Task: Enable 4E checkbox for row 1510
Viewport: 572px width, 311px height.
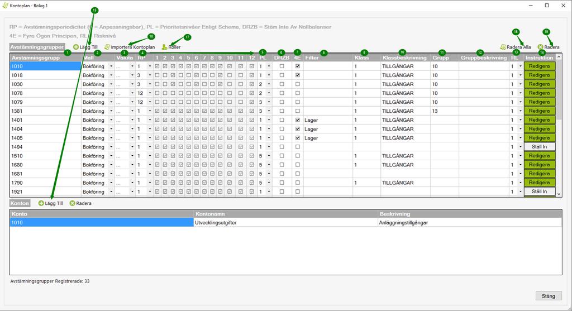Action: (x=298, y=156)
